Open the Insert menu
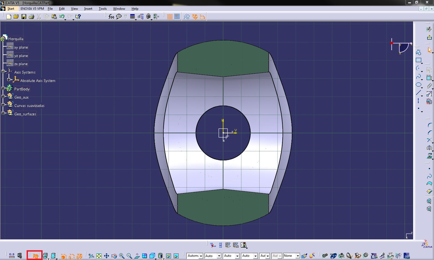 pyautogui.click(x=88, y=9)
